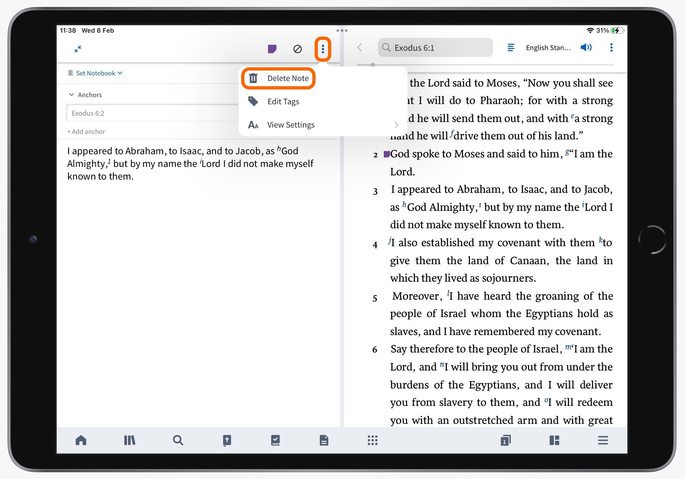Open the apps grid icon
The width and height of the screenshot is (685, 479).
tap(372, 440)
